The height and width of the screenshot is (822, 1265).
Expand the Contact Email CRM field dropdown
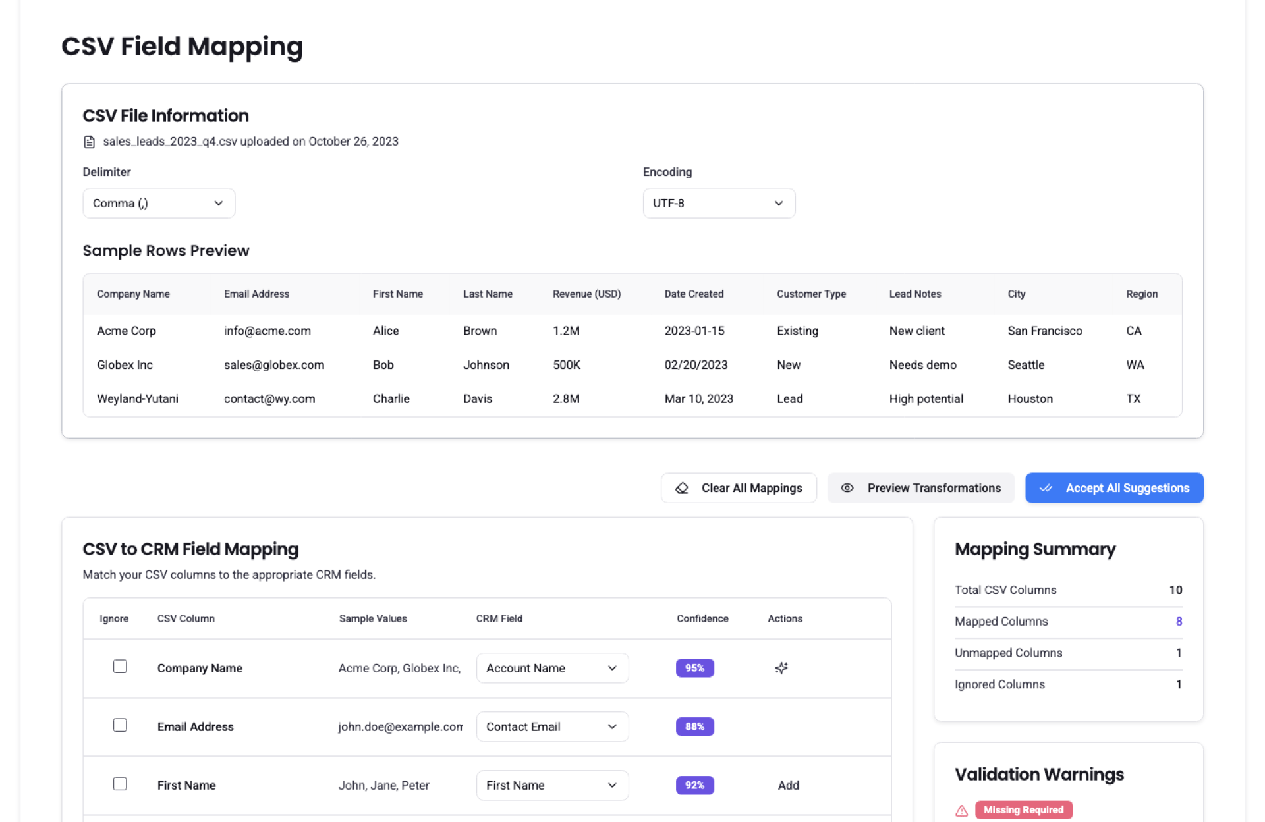(552, 726)
